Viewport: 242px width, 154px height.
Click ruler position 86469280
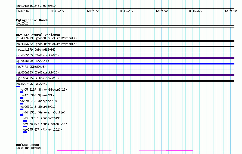[x=126, y=11]
